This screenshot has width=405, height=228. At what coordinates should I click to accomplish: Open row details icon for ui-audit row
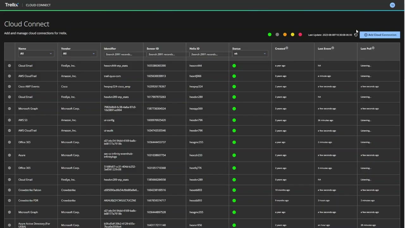point(9,130)
